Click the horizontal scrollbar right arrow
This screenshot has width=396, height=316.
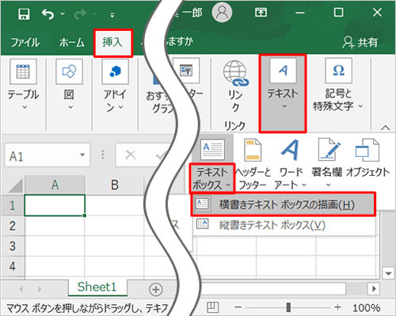click(374, 289)
